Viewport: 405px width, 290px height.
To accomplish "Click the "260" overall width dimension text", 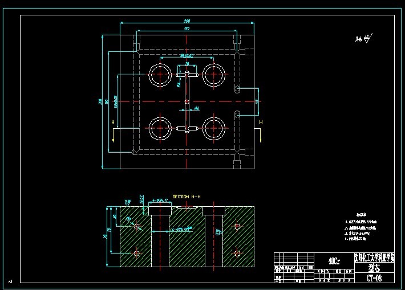I will (187, 21).
